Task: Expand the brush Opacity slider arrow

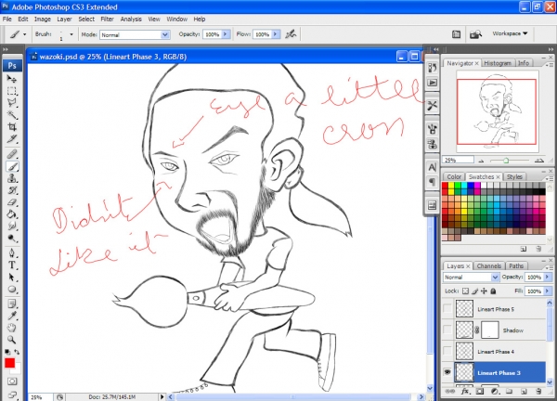Action: click(226, 34)
